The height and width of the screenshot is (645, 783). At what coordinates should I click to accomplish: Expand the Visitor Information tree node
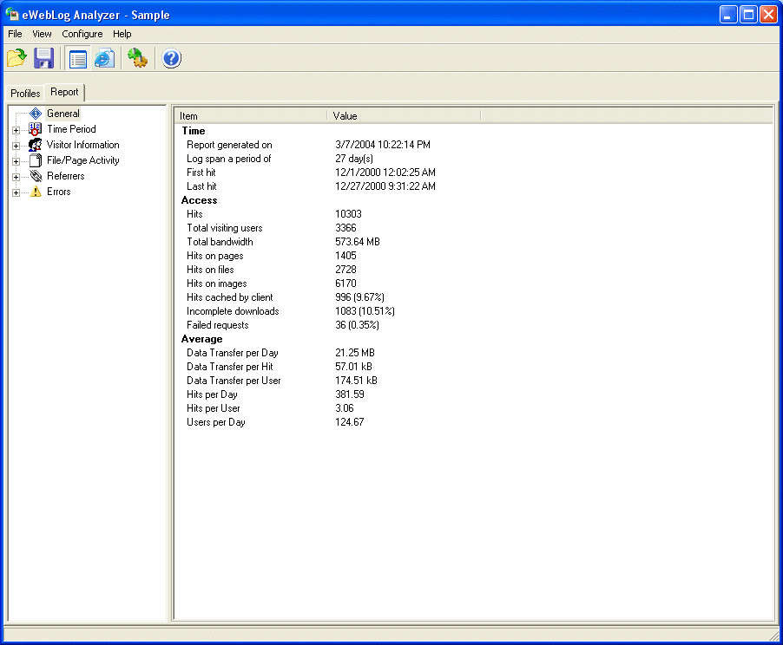click(16, 147)
